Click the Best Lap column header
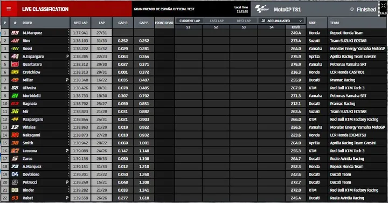Image resolution: width=388 pixels, height=203 pixels. [80, 23]
